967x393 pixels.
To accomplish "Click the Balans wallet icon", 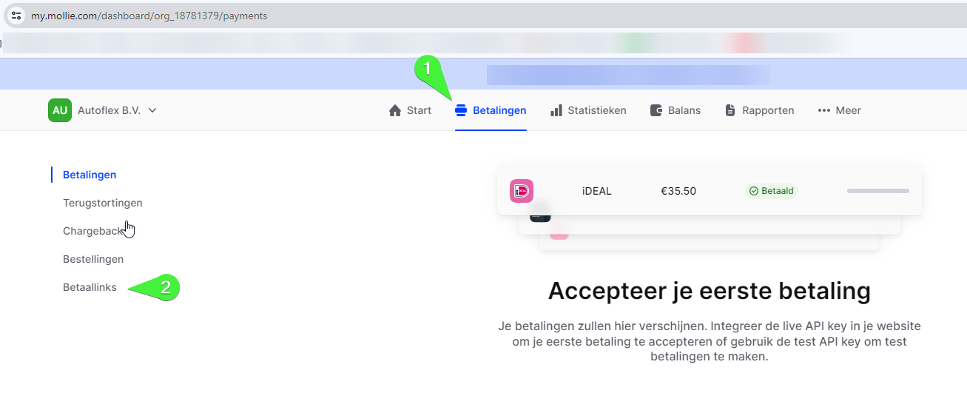I will (656, 110).
